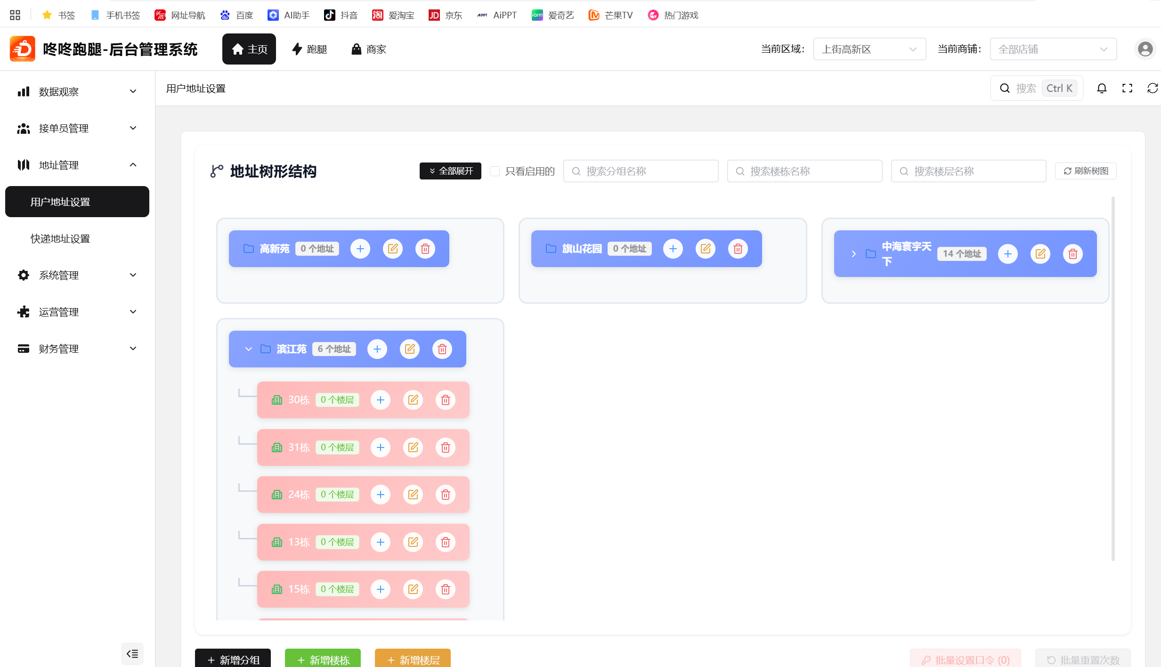Add a floor to 15栋
The width and height of the screenshot is (1161, 667).
coord(381,589)
